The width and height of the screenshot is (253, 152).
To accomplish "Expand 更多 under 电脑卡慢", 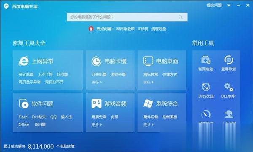I will (x=97, y=82).
